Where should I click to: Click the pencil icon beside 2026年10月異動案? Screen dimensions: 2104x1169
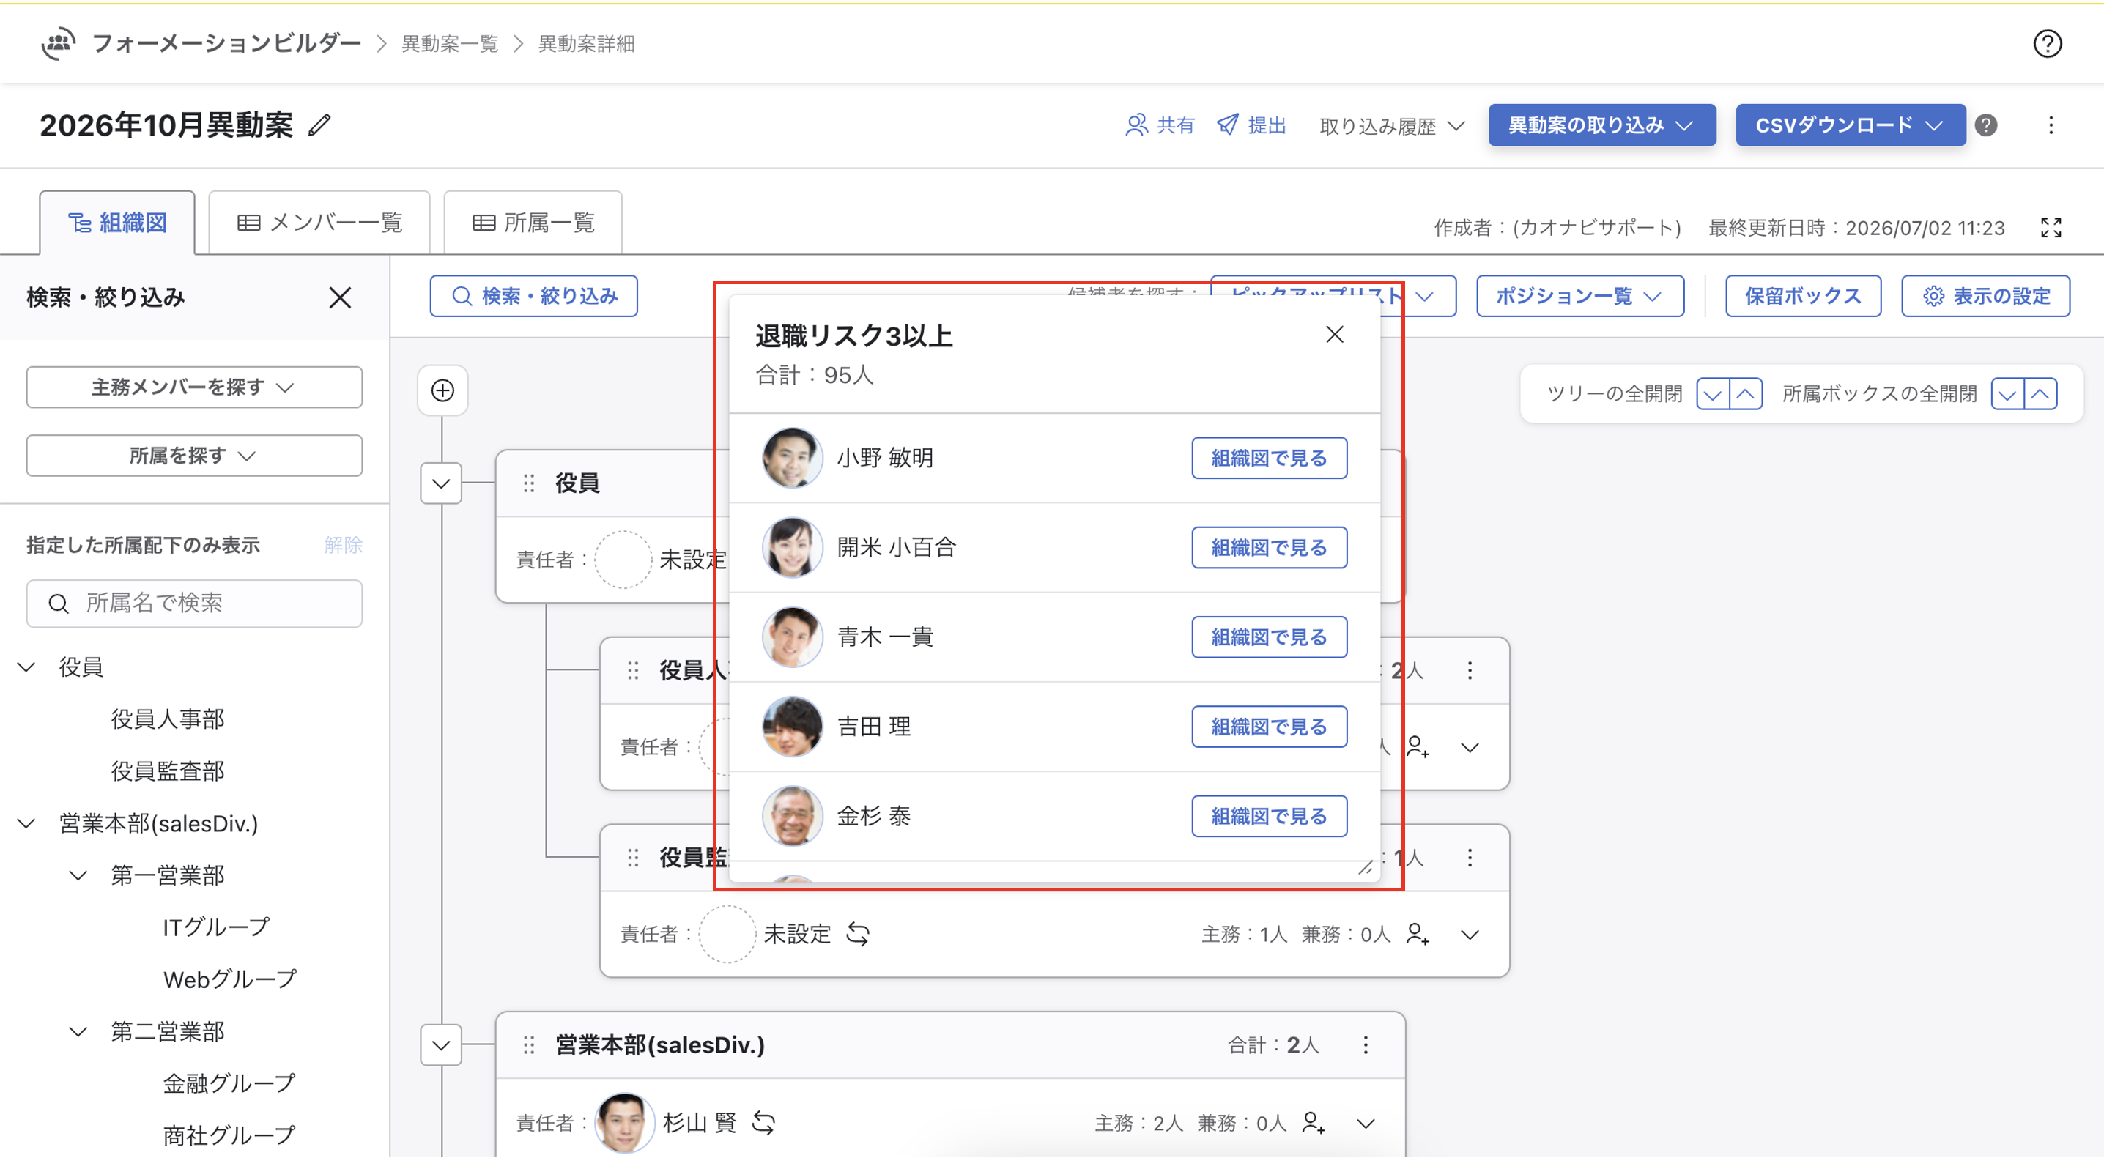coord(319,125)
